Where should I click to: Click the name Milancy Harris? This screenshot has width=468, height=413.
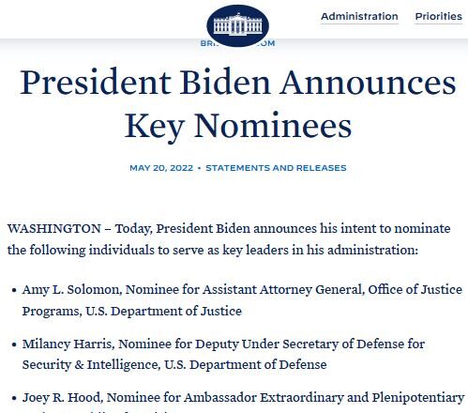68,344
